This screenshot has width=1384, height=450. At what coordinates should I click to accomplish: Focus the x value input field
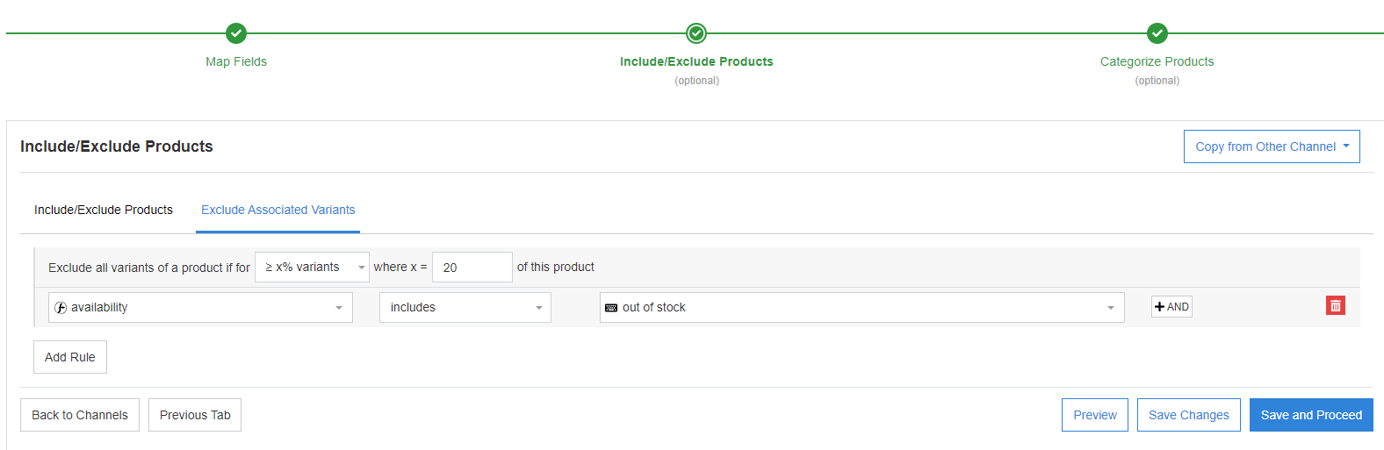(472, 268)
